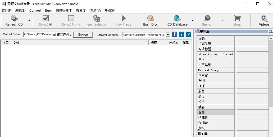Viewport: 273px width, 137px height.
Task: Select the 内容类型 tag row
Action: 216,65
